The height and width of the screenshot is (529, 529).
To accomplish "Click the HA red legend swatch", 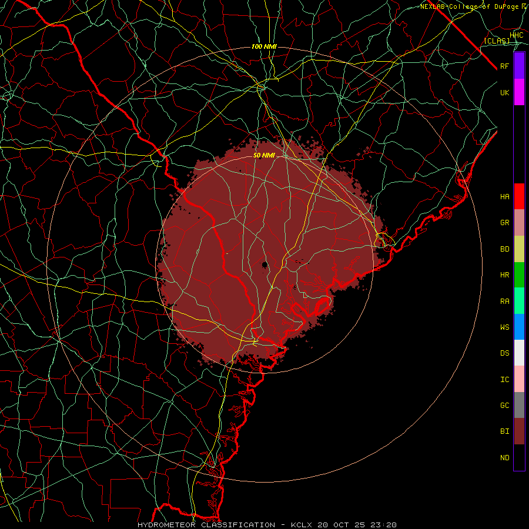I will coord(519,196).
